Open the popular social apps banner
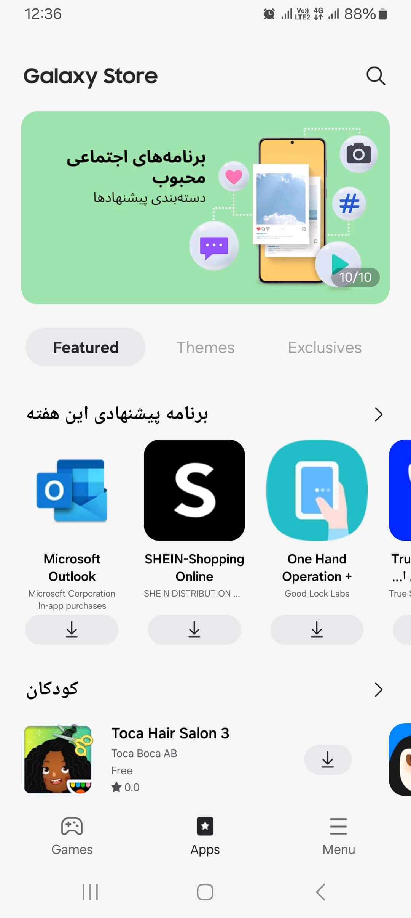Image resolution: width=411 pixels, height=918 pixels. pos(205,208)
